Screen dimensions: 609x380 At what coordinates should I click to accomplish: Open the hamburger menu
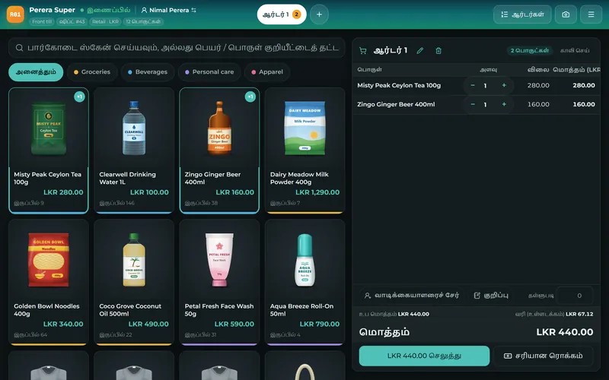(x=591, y=14)
